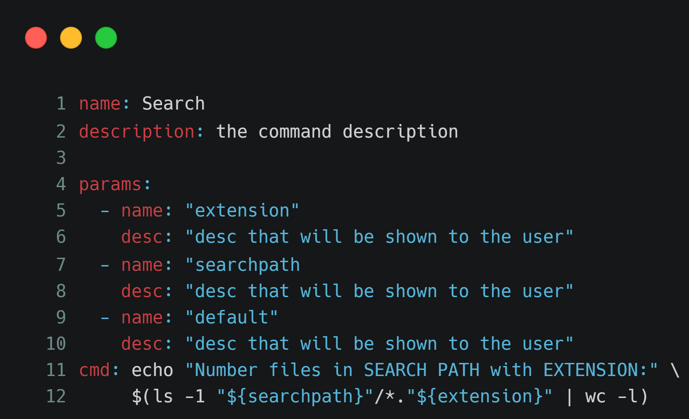The height and width of the screenshot is (419, 689).
Task: Place cursor on the "echo" command
Action: click(x=152, y=370)
